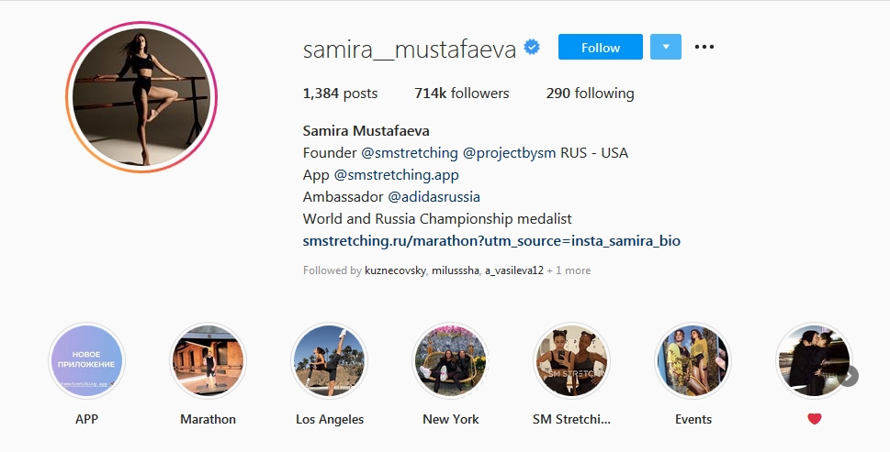This screenshot has height=452, width=890.
Task: Open the 714k followers list
Action: tap(461, 94)
